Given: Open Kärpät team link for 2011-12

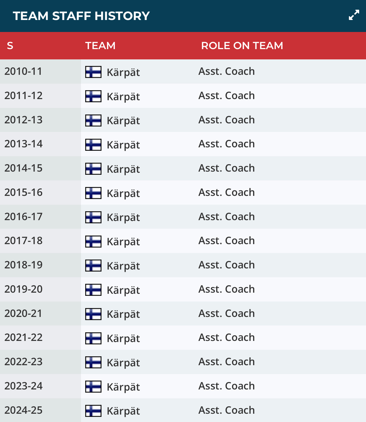Looking at the screenshot, I should [123, 97].
